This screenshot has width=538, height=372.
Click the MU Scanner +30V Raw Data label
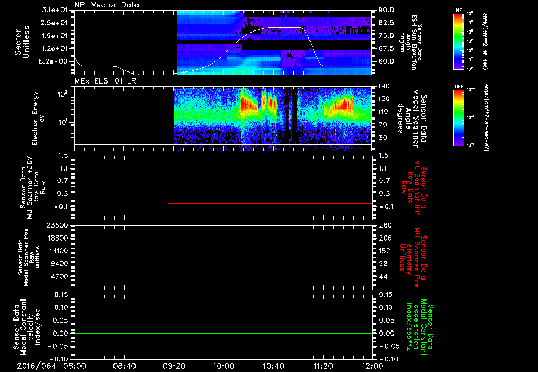(x=33, y=188)
